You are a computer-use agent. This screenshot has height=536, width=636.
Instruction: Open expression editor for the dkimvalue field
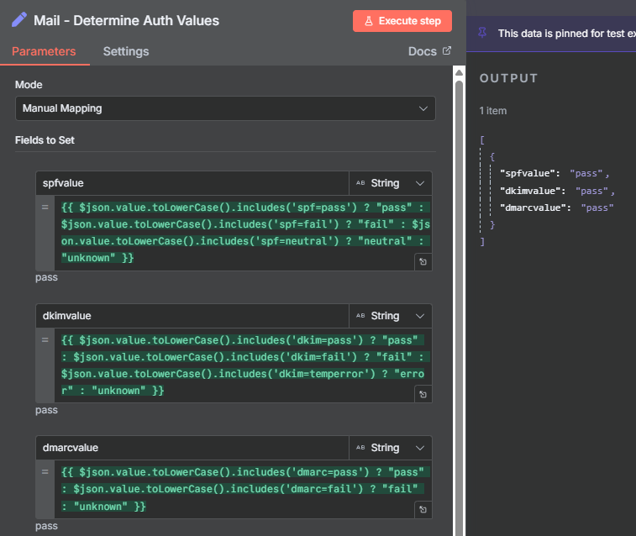coord(423,394)
